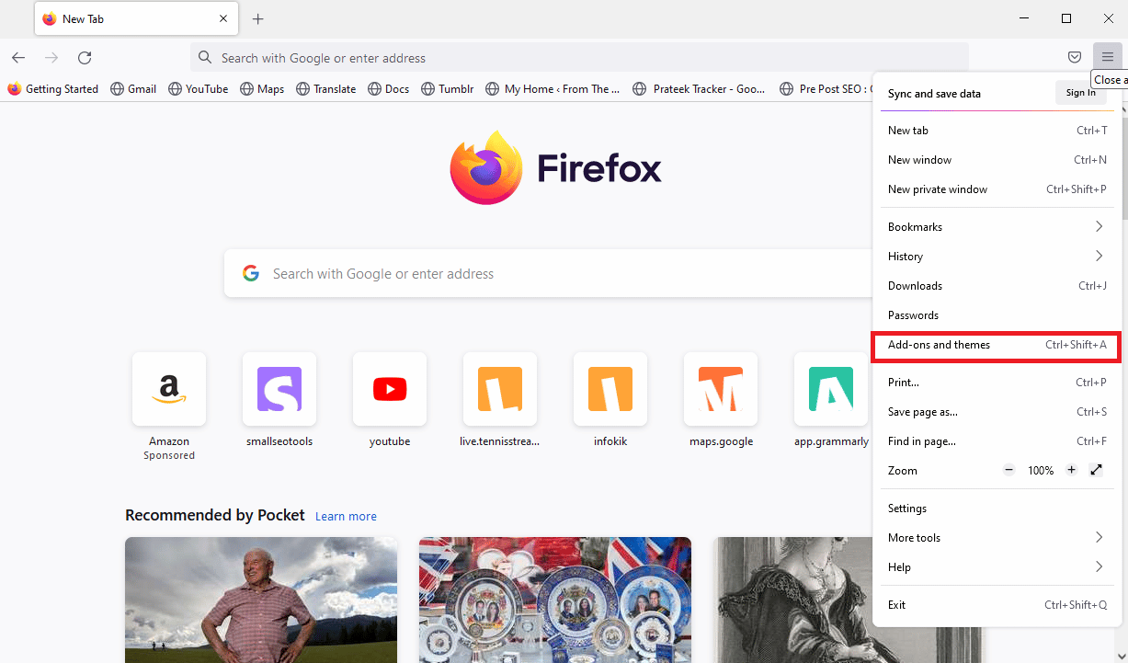
Task: Go back one page
Action: coord(18,57)
